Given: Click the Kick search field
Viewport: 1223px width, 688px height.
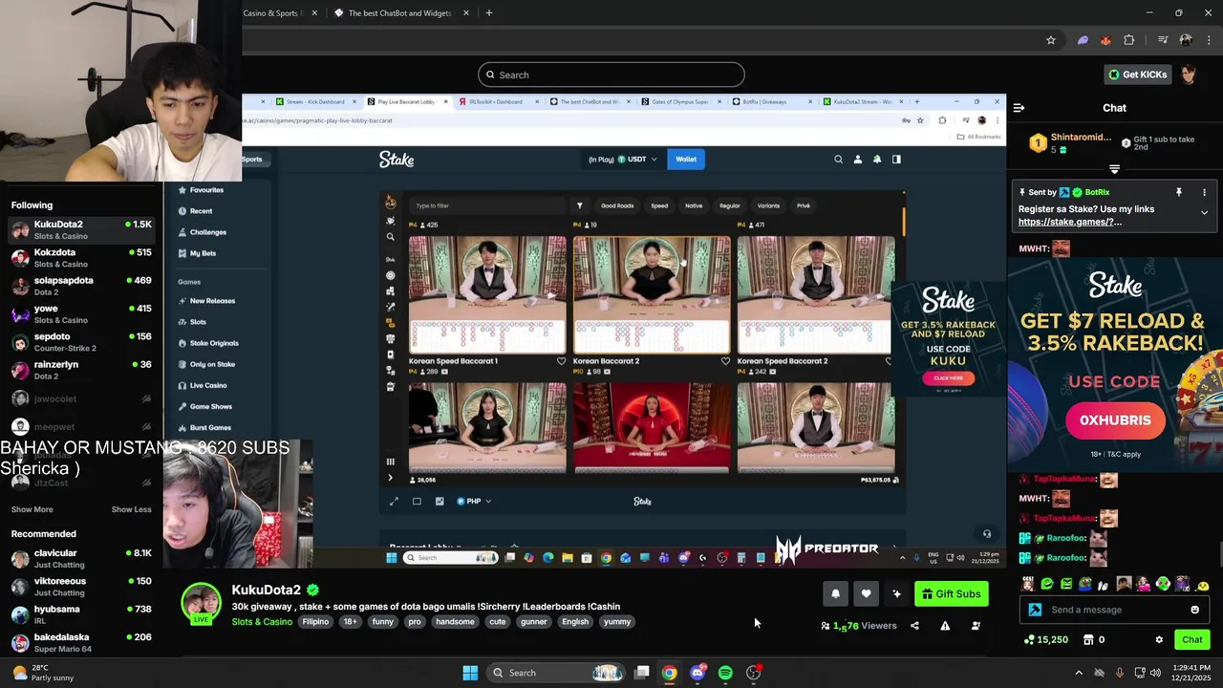Looking at the screenshot, I should click(x=611, y=75).
